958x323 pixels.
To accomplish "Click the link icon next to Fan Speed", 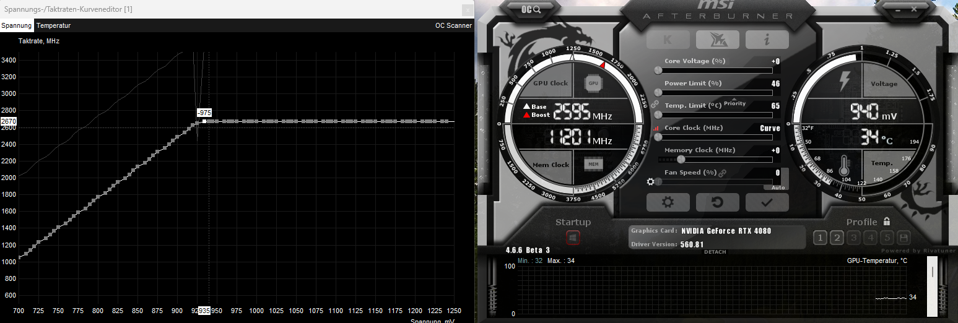I will coord(722,173).
